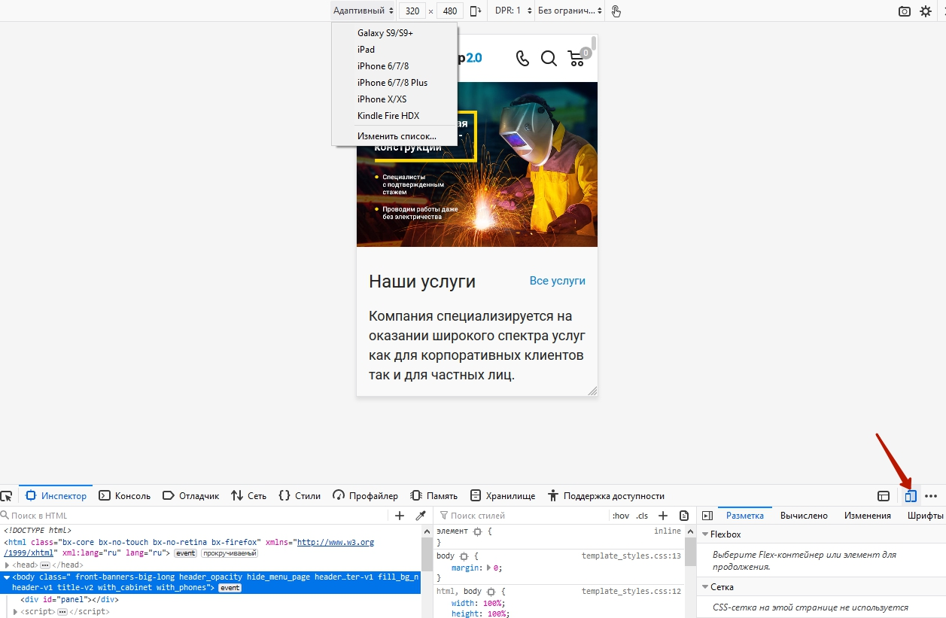
Task: Click the add new node plus icon
Action: coord(400,516)
